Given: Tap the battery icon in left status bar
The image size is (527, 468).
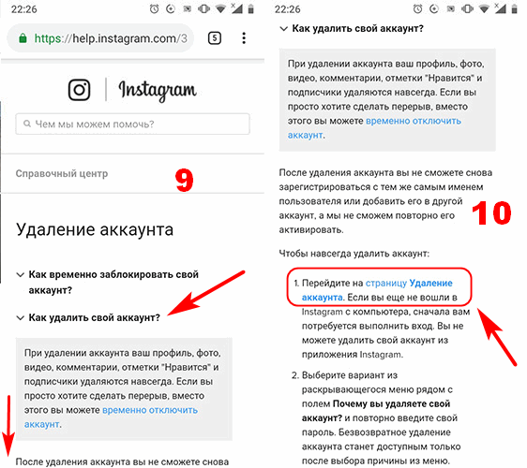Looking at the screenshot, I should click(250, 9).
